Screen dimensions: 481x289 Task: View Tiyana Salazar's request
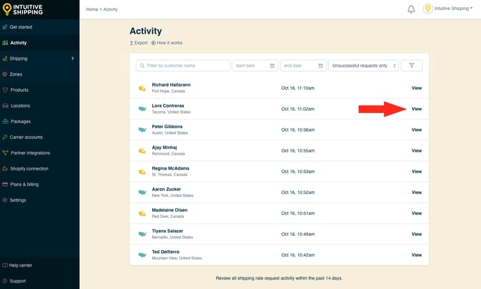(x=416, y=234)
